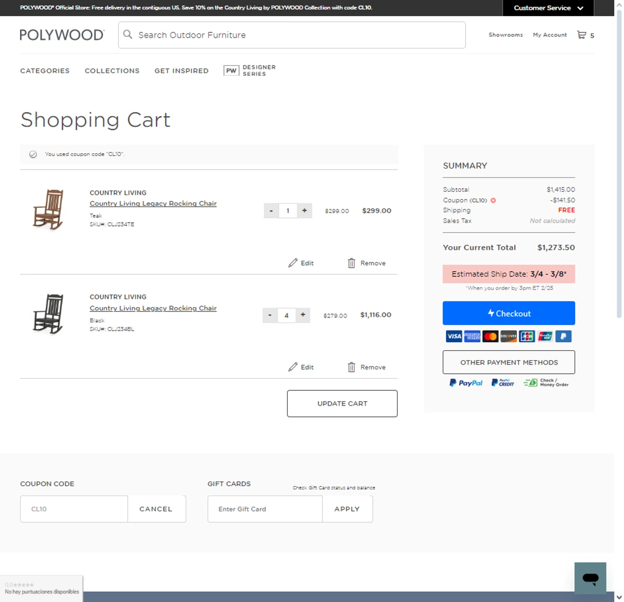Screen dimensions: 624x602
Task: Click the Estimated Ship Date banner
Action: [509, 274]
